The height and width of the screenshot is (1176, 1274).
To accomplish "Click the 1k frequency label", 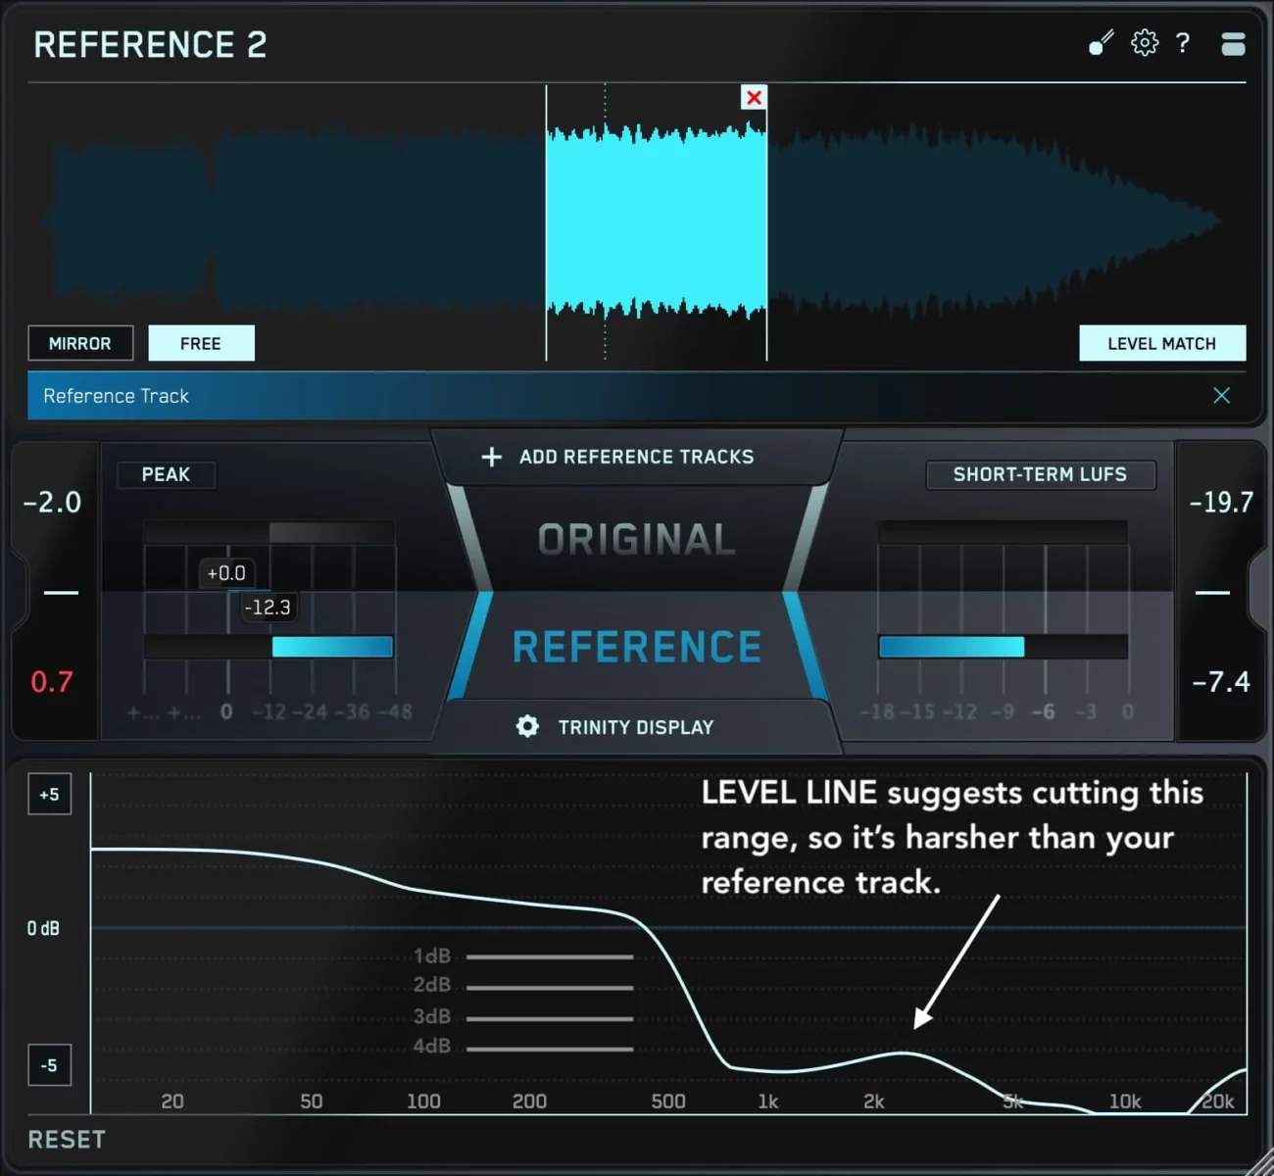I will (768, 1102).
